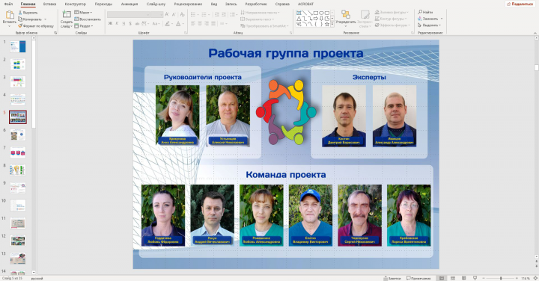
Task: Start slideshow from status bar icon
Action: click(x=475, y=278)
